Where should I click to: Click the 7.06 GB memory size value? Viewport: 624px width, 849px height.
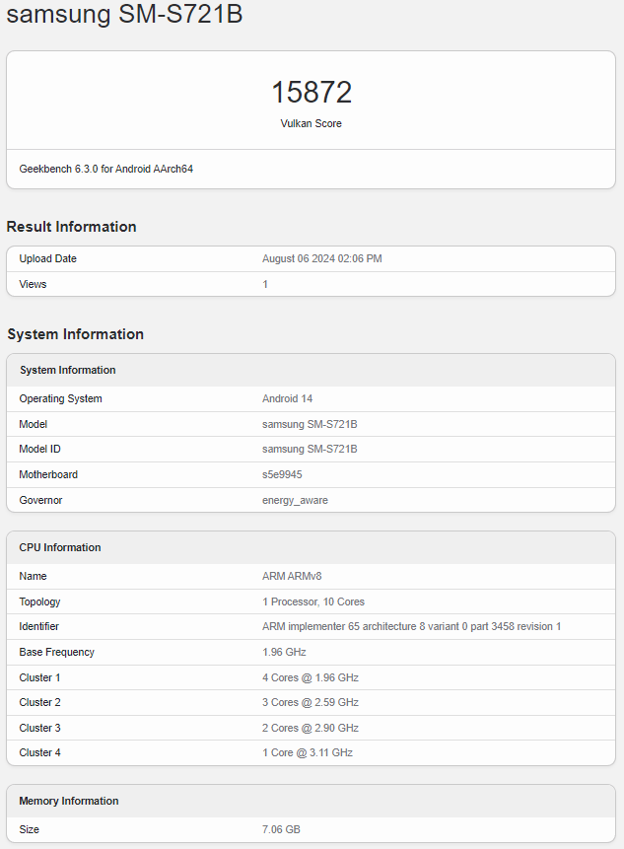pos(281,830)
